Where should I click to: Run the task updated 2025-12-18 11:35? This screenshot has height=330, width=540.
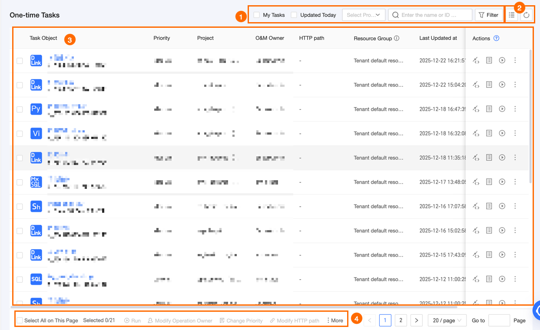click(x=502, y=158)
